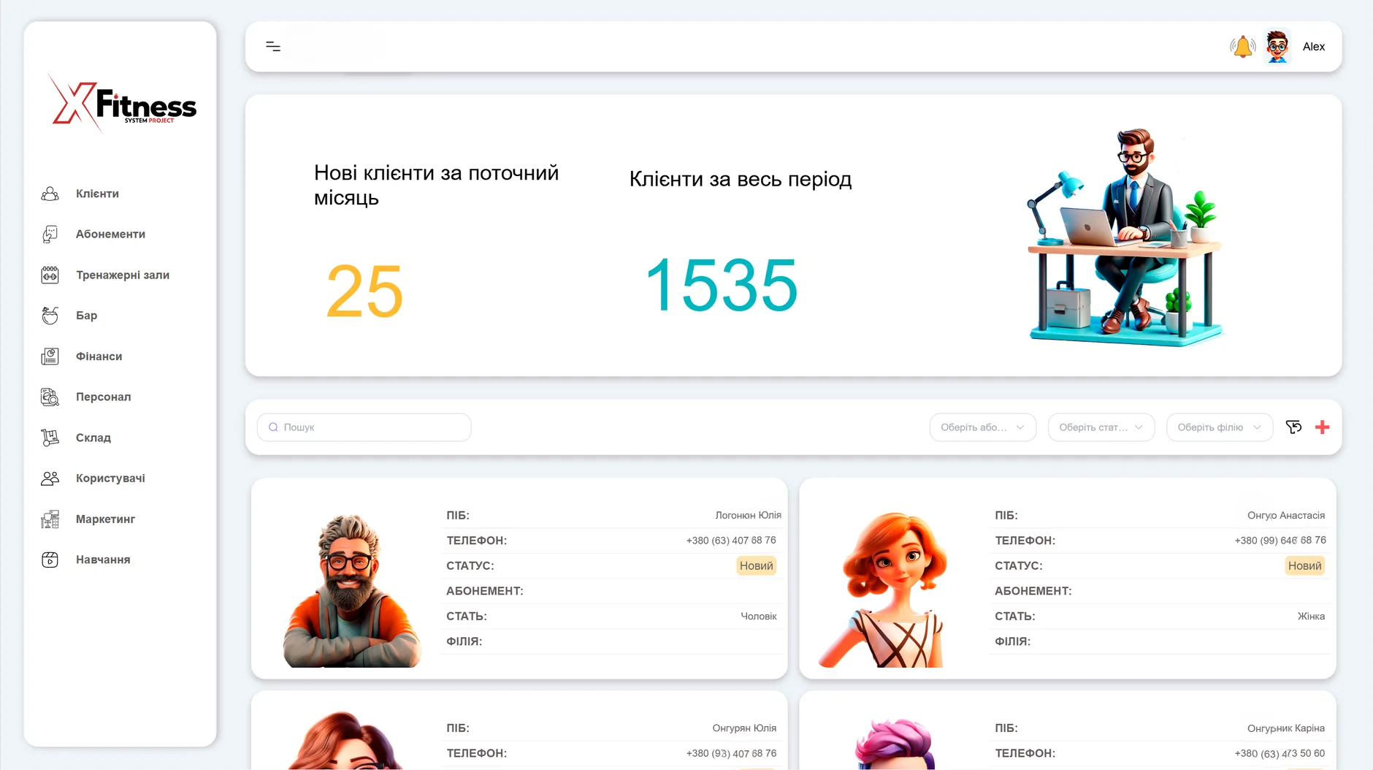Click the Абонементи sidebar icon
Image resolution: width=1373 pixels, height=770 pixels.
click(50, 234)
